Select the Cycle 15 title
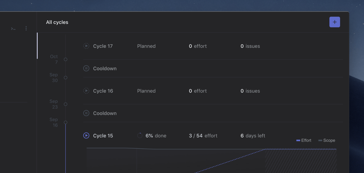 point(103,136)
